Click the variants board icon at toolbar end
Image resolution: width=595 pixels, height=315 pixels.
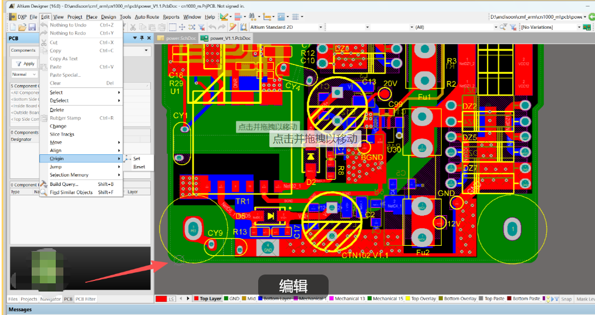click(587, 27)
